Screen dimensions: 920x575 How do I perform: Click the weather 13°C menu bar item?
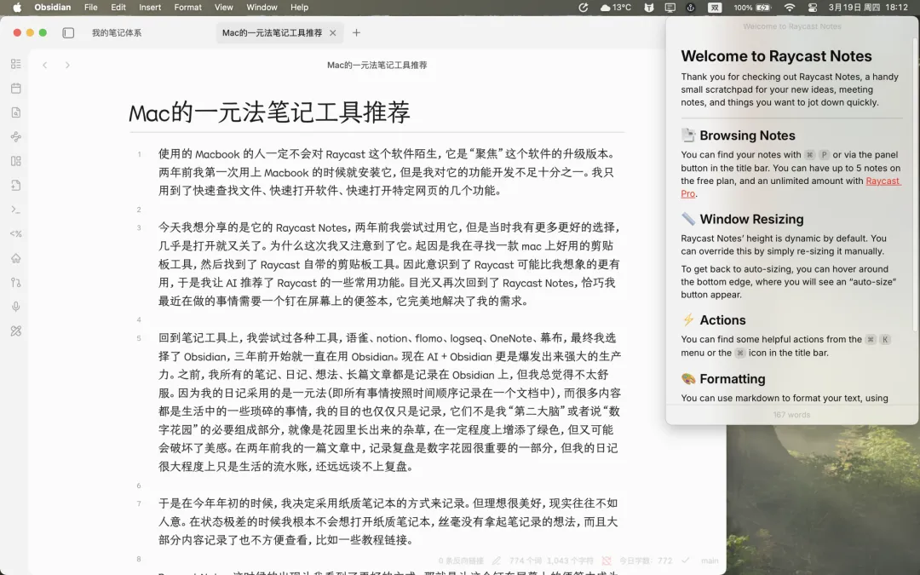coord(616,8)
